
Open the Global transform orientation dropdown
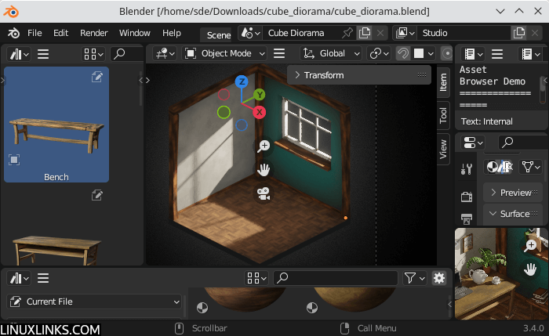tap(331, 53)
